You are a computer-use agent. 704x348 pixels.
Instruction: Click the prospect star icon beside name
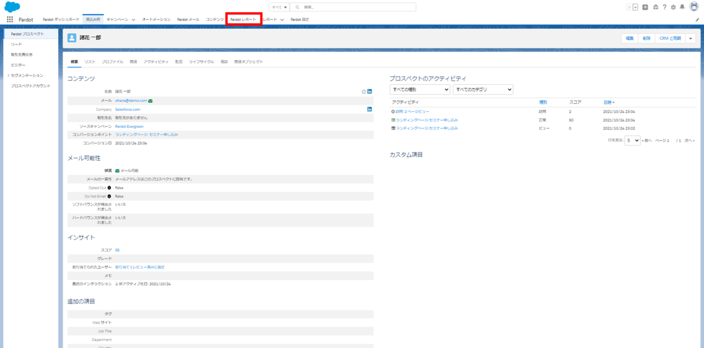(x=364, y=91)
